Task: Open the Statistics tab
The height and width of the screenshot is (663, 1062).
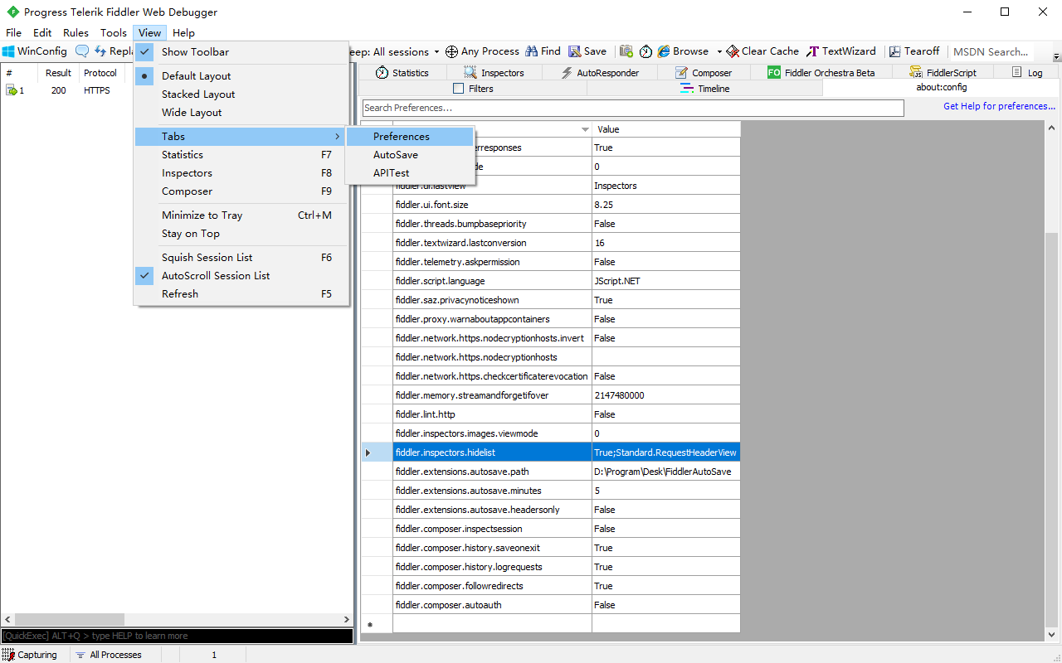Action: (402, 73)
